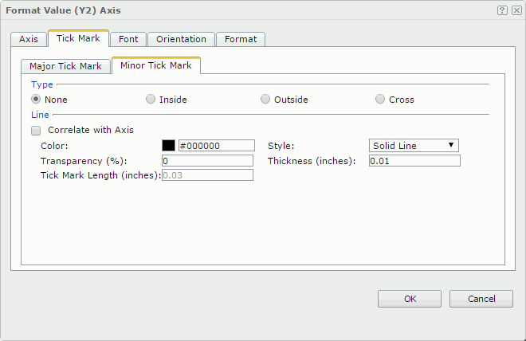This screenshot has width=526, height=341.
Task: Enable Correlate with Axis checkbox
Action: (36, 130)
